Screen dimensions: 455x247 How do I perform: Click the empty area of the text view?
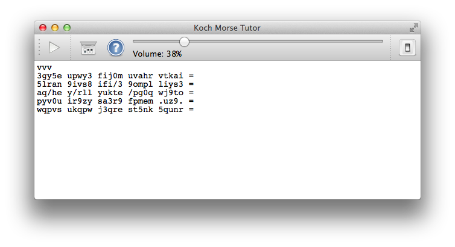[x=227, y=157]
